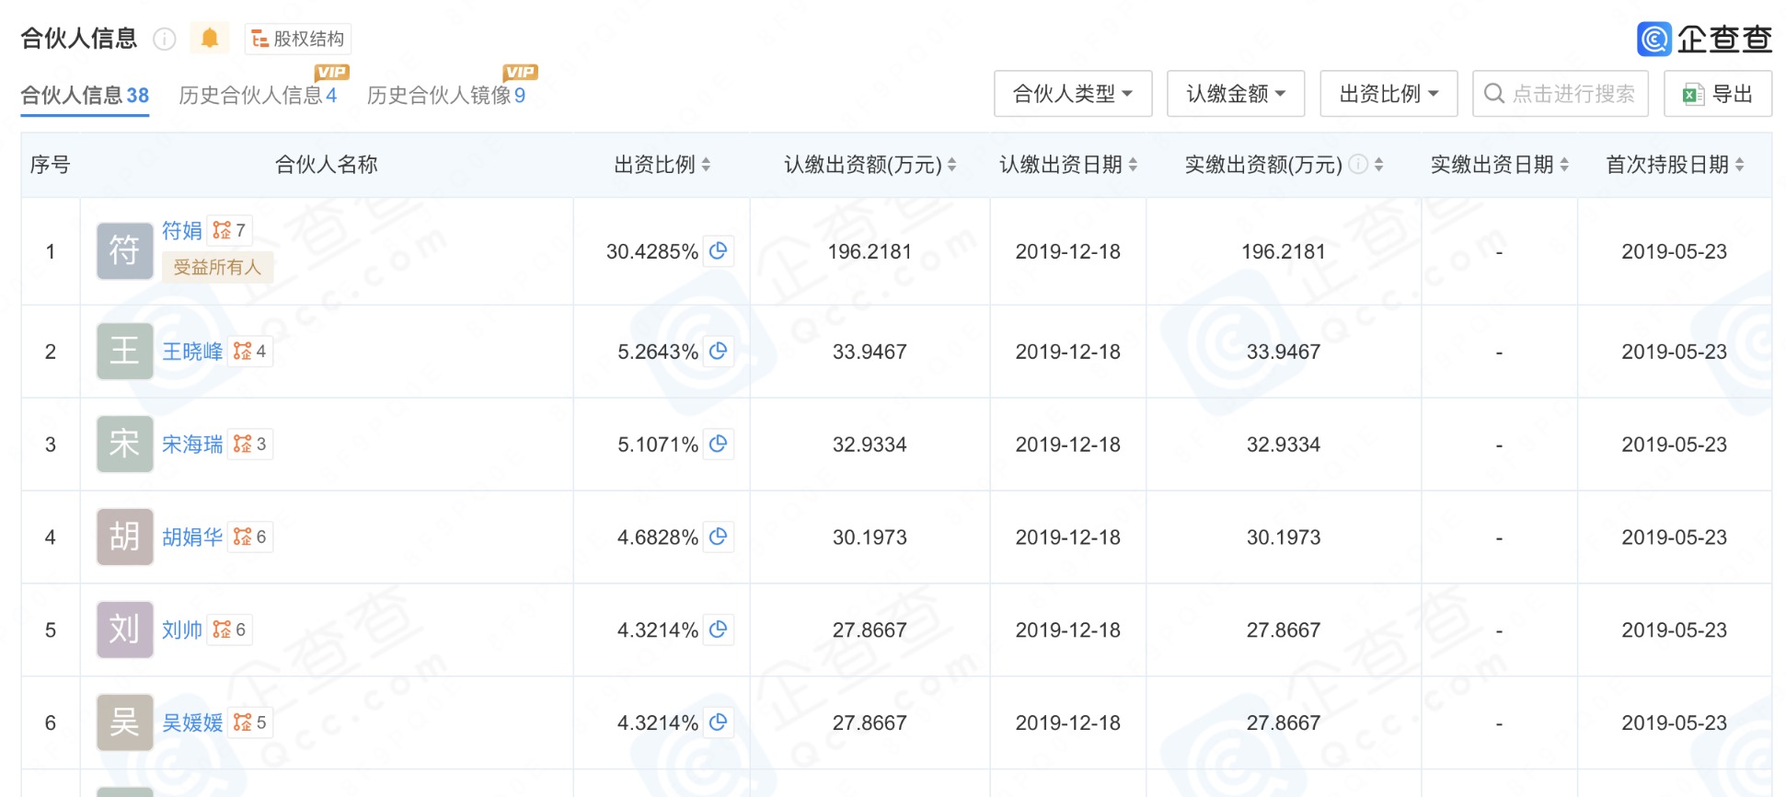Viewport: 1786px width, 797px height.
Task: Open the pie chart icon for 符娟's 30.4285%
Action: (719, 250)
